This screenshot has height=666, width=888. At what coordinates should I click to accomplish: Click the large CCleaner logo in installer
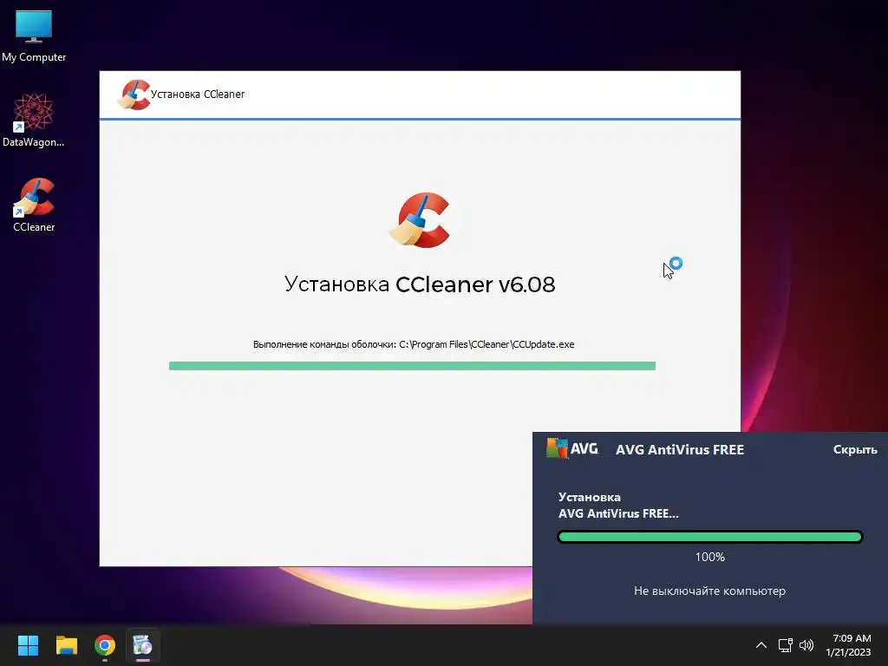[x=420, y=220]
